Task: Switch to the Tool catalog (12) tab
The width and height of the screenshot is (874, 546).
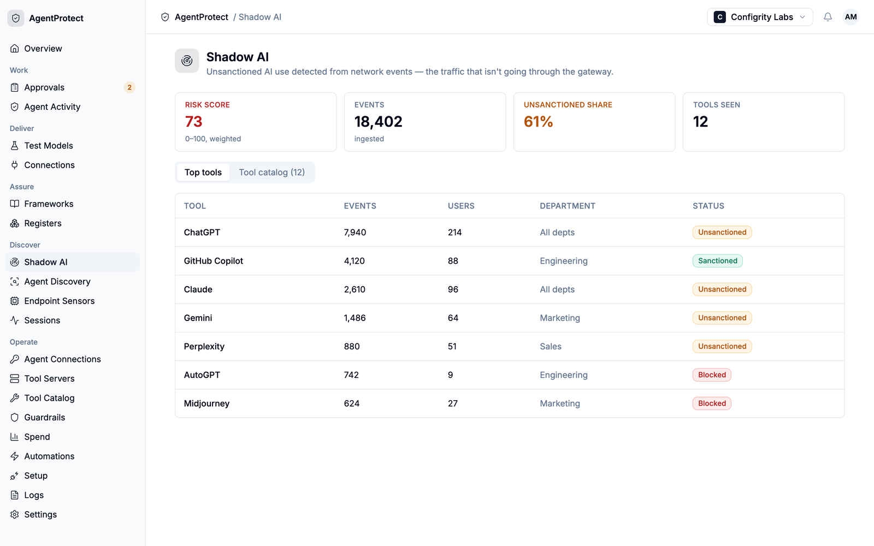Action: (272, 173)
